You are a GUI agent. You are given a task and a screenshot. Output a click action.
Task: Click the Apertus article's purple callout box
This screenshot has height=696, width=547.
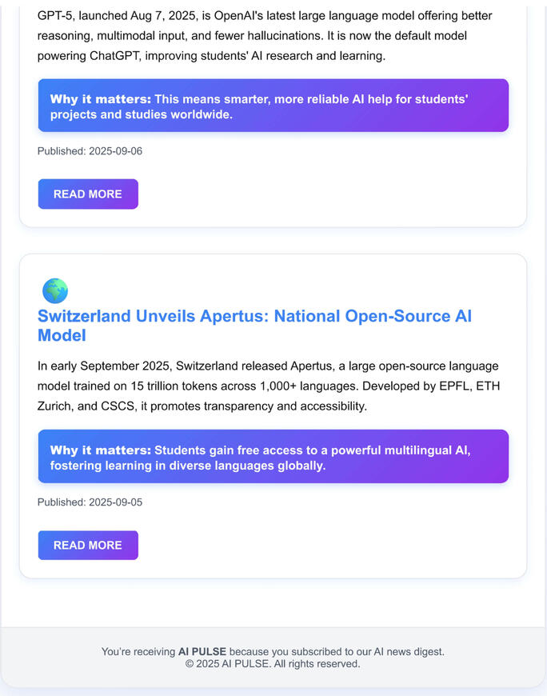point(273,457)
